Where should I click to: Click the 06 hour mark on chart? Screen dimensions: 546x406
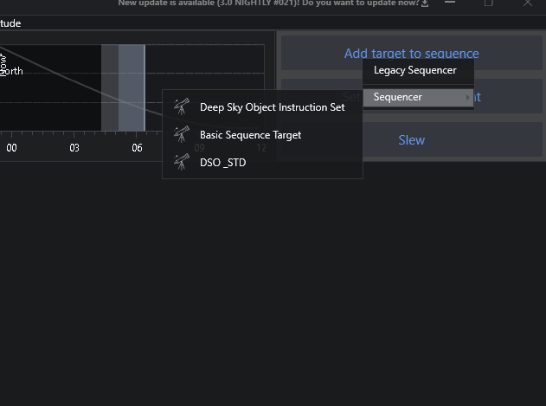coord(137,148)
